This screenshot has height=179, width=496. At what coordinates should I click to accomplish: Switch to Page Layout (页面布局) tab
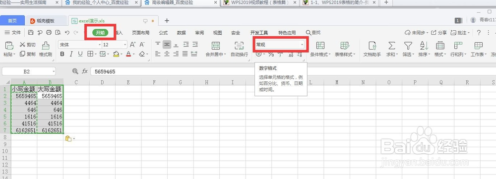(x=141, y=33)
